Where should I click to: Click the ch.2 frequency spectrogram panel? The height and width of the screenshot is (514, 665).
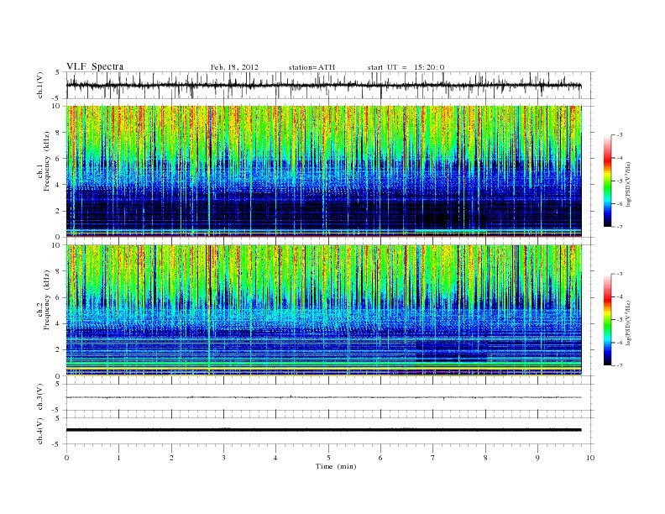tap(324, 311)
